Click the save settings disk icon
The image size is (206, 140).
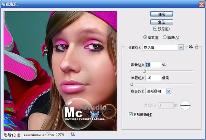coord(191,47)
